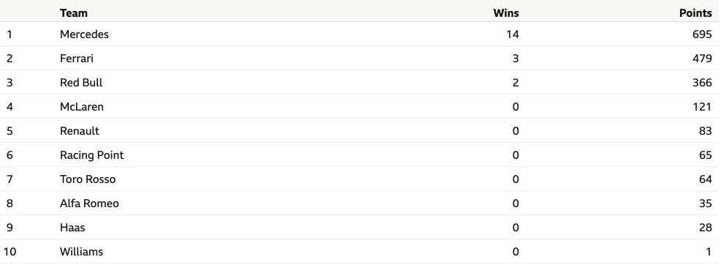Image resolution: width=724 pixels, height=265 pixels.
Task: Select the Mercedes team name
Action: [x=84, y=34]
